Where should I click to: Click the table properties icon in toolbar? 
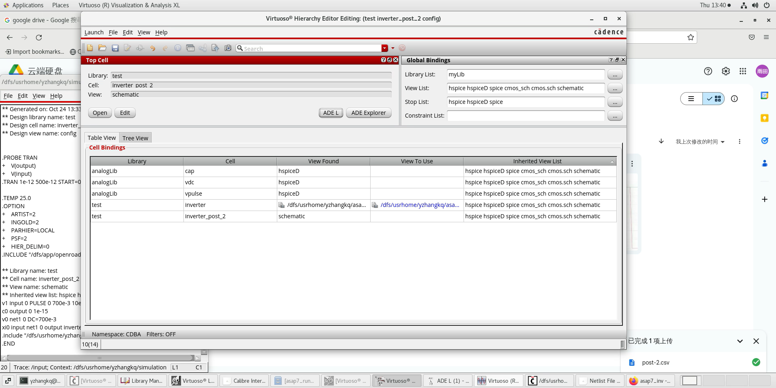click(x=190, y=48)
